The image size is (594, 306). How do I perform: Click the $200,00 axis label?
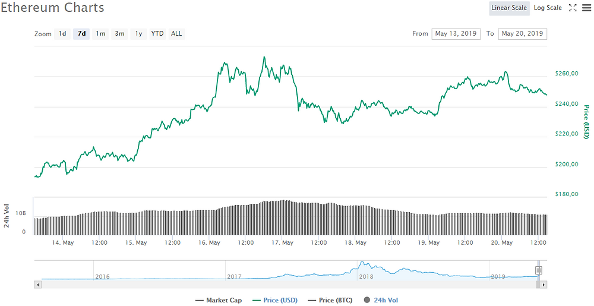coord(567,165)
